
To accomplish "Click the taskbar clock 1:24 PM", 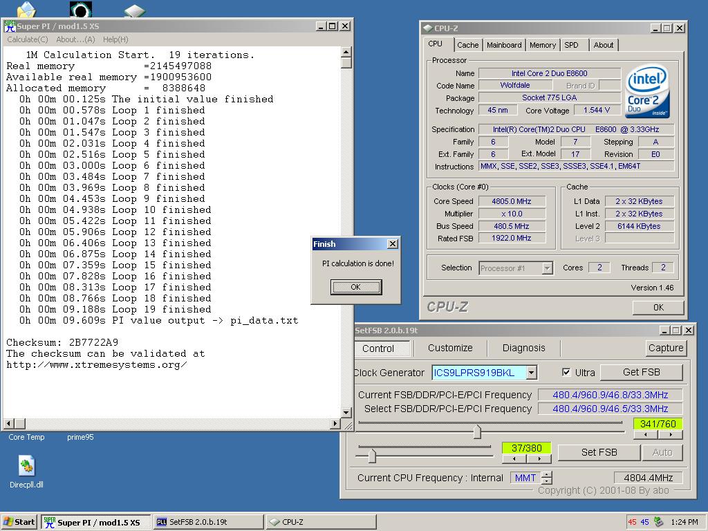I will (x=684, y=522).
